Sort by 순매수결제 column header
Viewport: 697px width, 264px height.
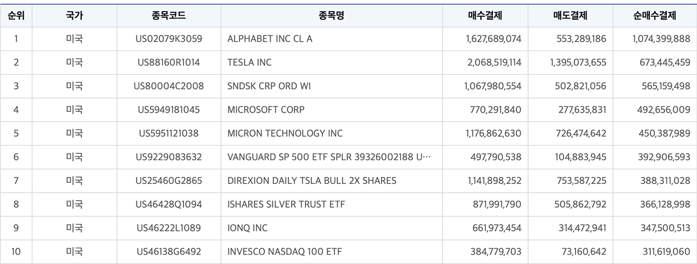[655, 16]
